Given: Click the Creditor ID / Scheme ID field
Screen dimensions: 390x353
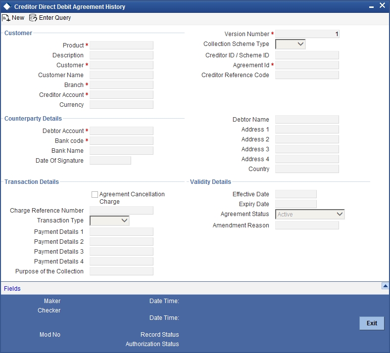Looking at the screenshot, I should coord(307,55).
